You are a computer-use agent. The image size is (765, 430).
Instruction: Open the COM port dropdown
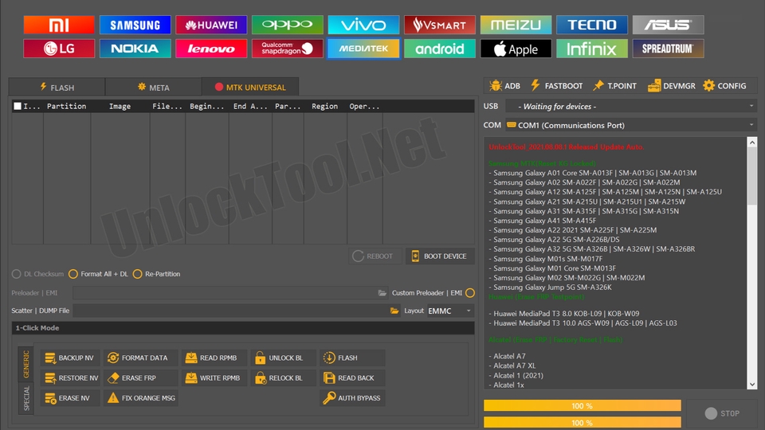[x=631, y=125]
